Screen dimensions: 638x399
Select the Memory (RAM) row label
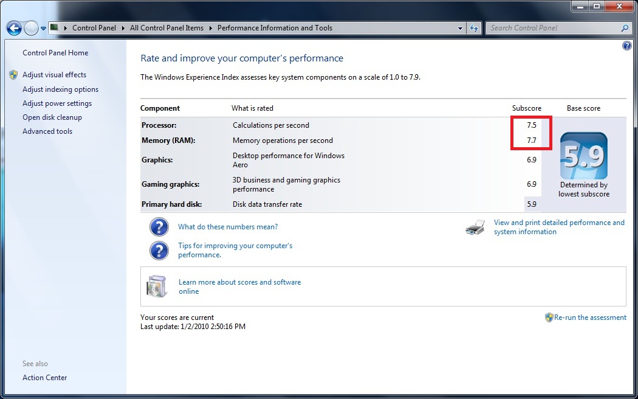coord(168,141)
